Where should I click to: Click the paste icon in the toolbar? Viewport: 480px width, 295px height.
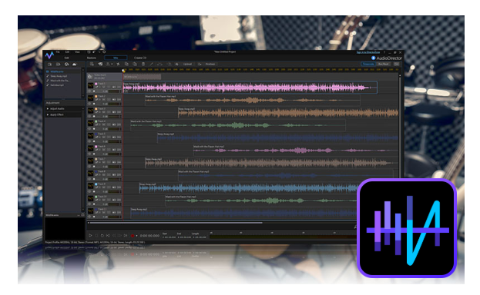135,64
